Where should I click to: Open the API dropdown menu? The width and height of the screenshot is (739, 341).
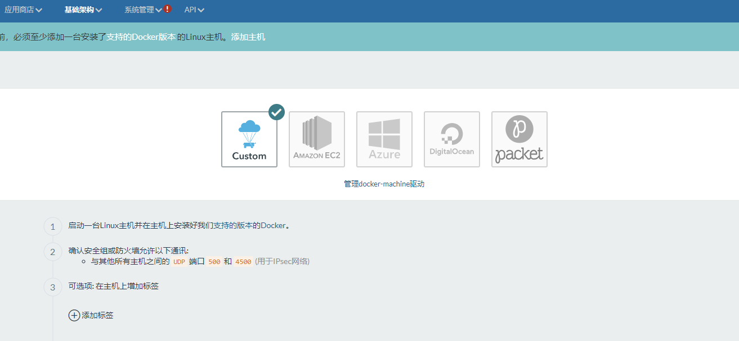click(194, 10)
